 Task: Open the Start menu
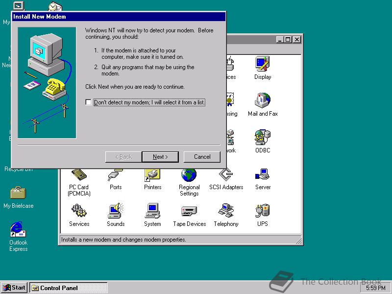[x=14, y=288]
